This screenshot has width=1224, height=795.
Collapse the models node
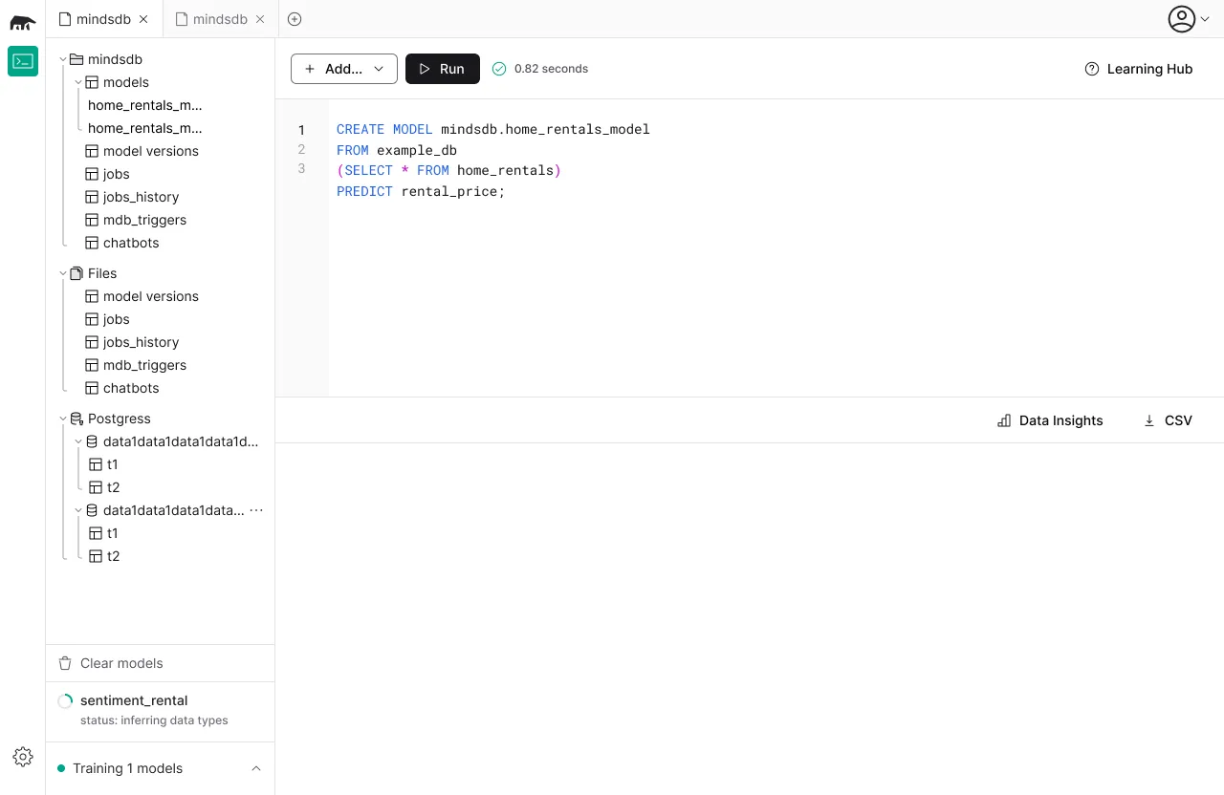point(78,82)
